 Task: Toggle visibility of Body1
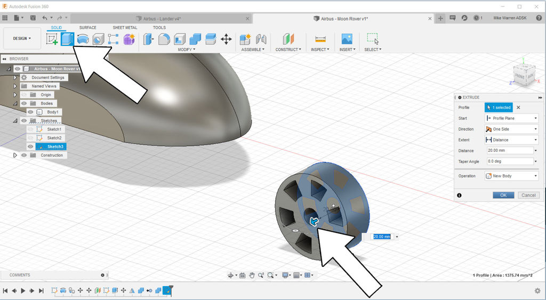30,112
